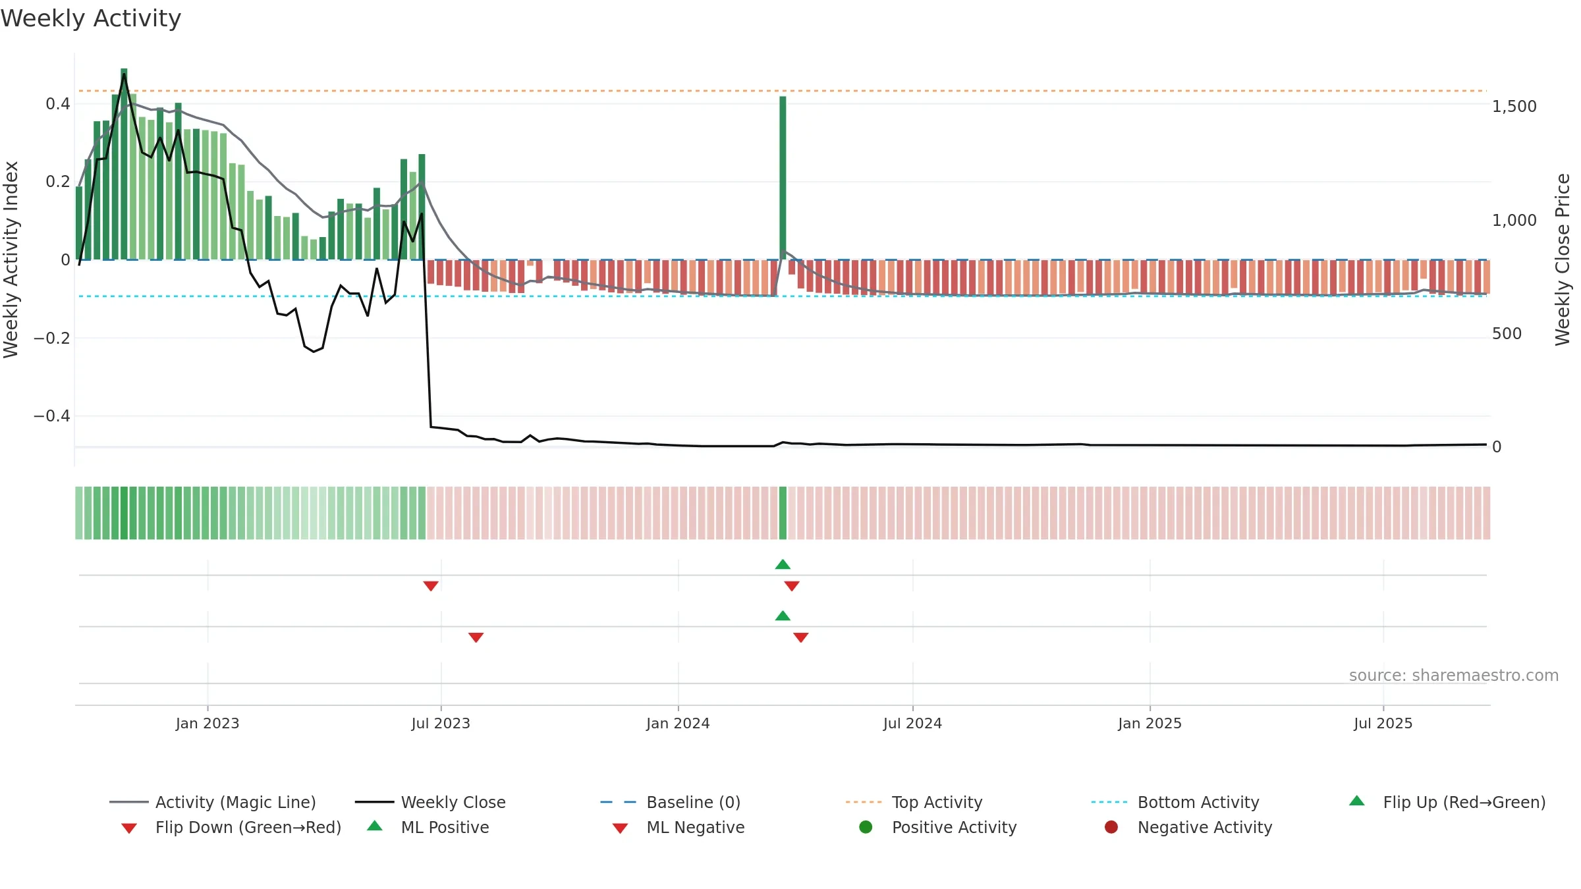The width and height of the screenshot is (1581, 889).
Task: Click the Weekly Activity Index axis title
Action: (x=11, y=259)
